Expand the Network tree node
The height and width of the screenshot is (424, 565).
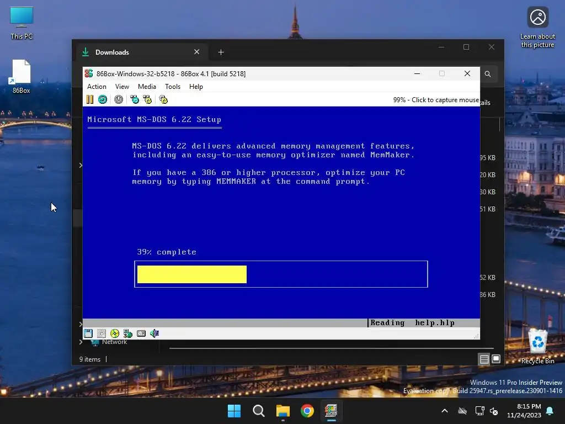tap(81, 342)
